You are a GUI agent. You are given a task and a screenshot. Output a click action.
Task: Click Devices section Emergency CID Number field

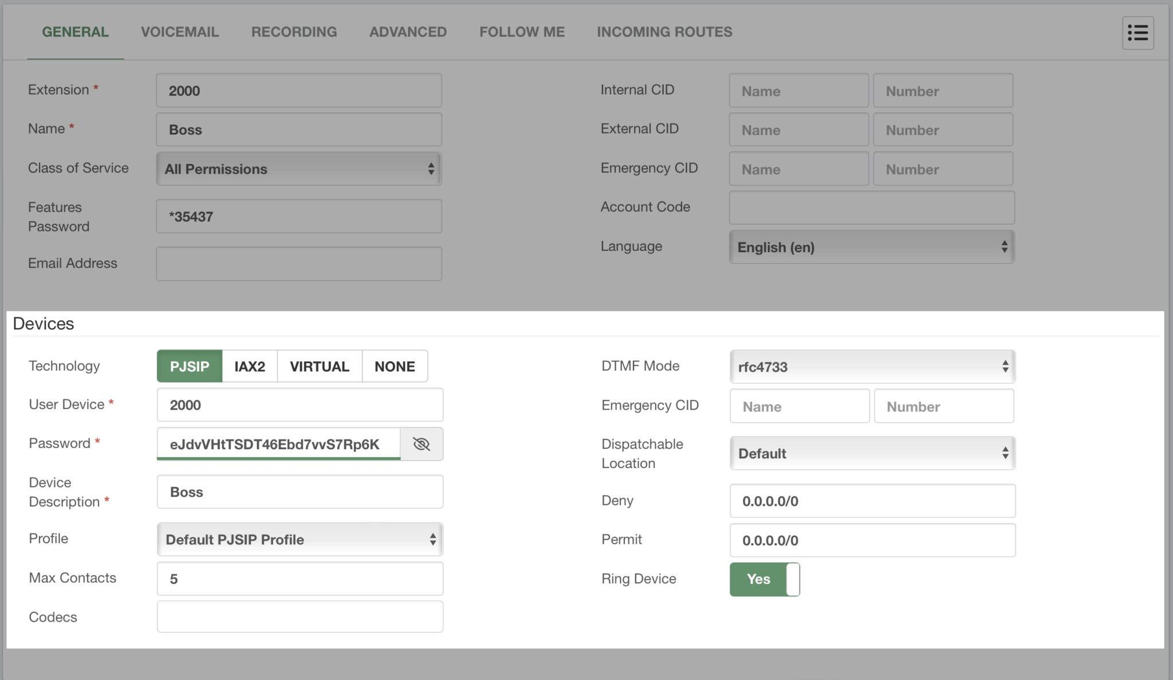(944, 406)
